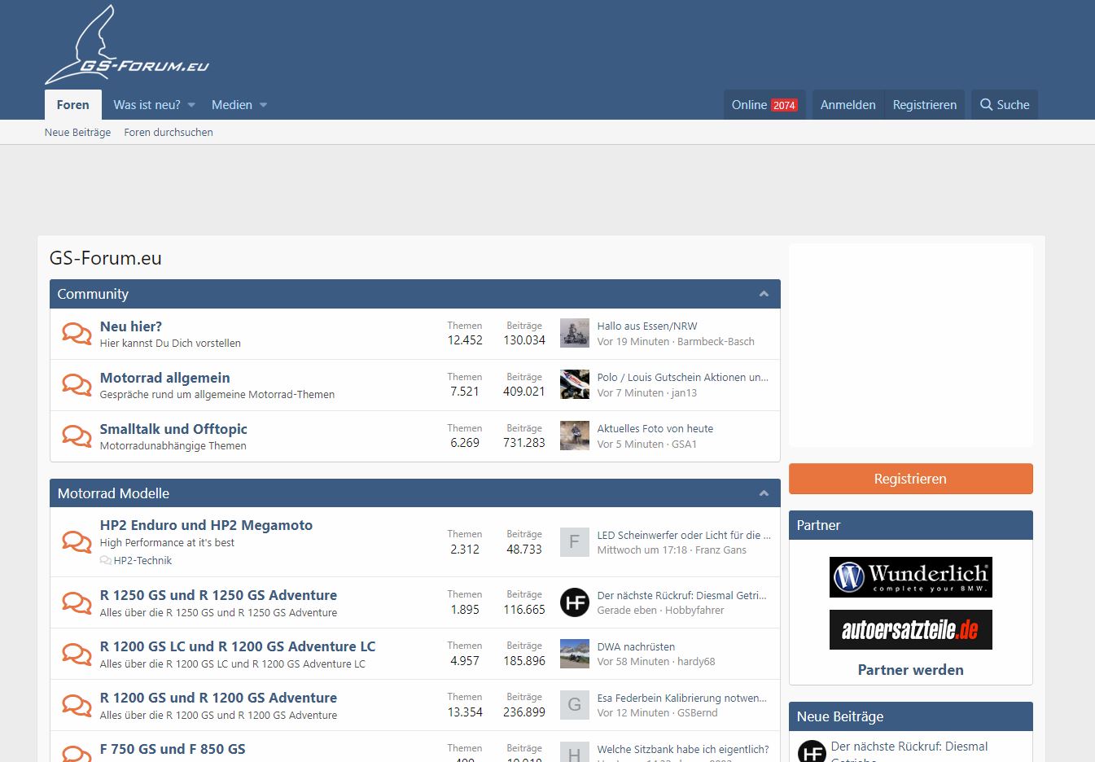The image size is (1095, 762).
Task: Open the Motorrad allgemein forum
Action: 165,378
